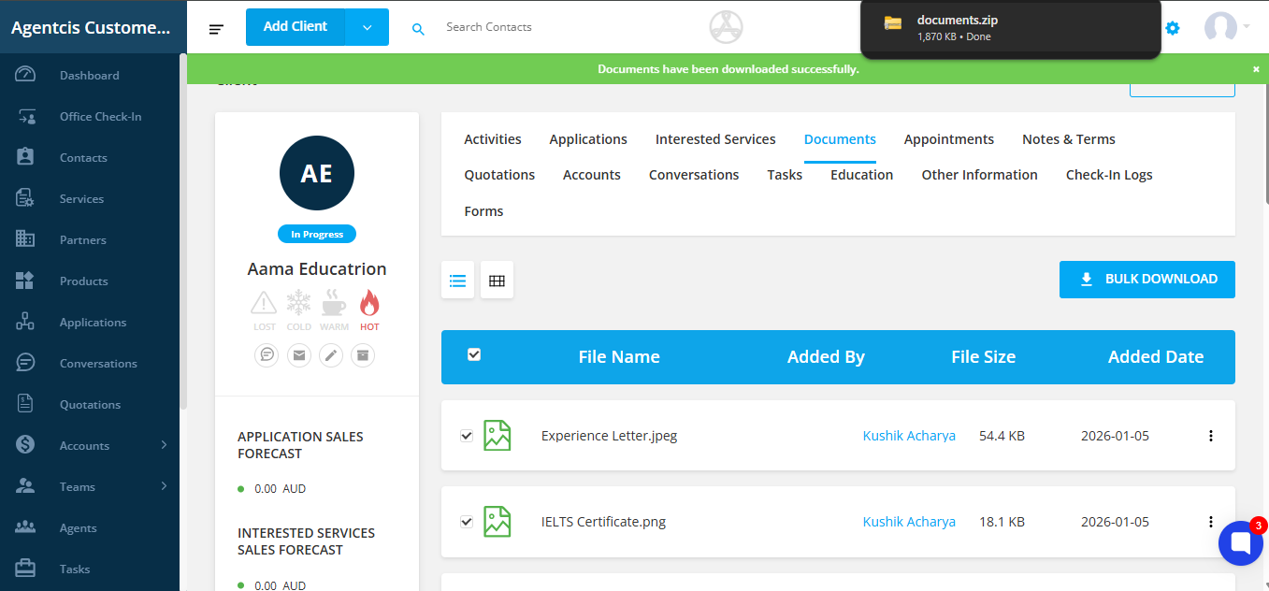Open Kushik Acharya link in IELTS Certificate row
1269x591 pixels.
tap(909, 522)
